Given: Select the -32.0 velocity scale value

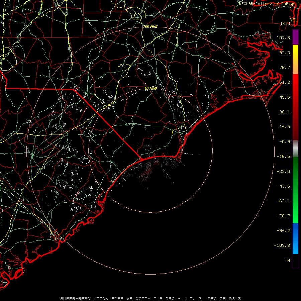Looking at the screenshot, I should coord(283,172).
